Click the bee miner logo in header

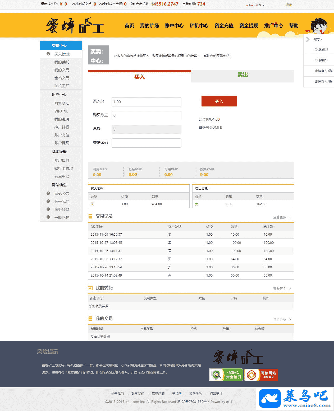[x=75, y=26]
